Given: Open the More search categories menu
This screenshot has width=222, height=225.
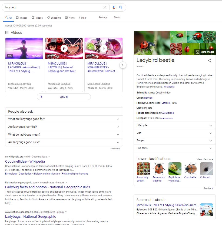Looking at the screenshot, I should click(x=83, y=18).
